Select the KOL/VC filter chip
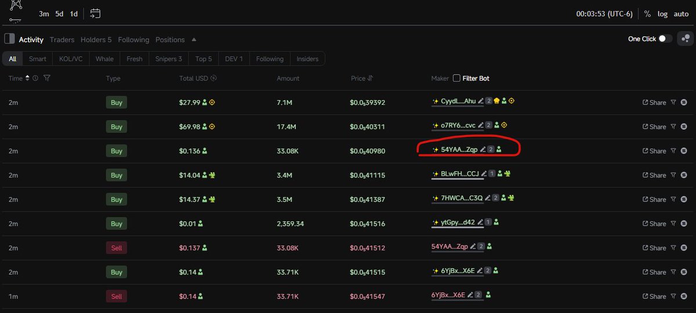 pyautogui.click(x=71, y=59)
